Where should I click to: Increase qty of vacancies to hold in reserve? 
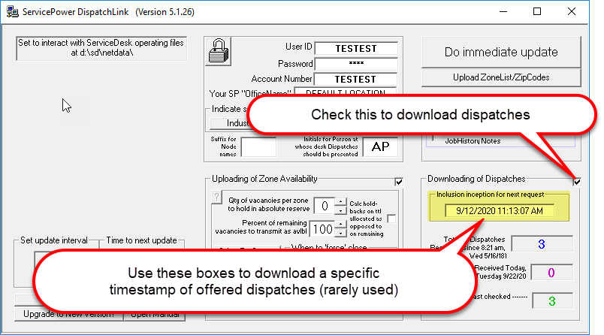pyautogui.click(x=340, y=202)
